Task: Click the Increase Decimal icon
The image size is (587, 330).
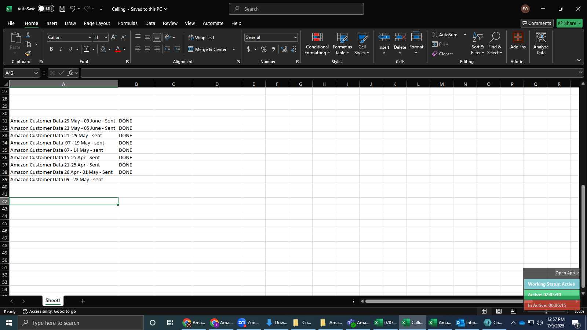Action: pyautogui.click(x=284, y=49)
